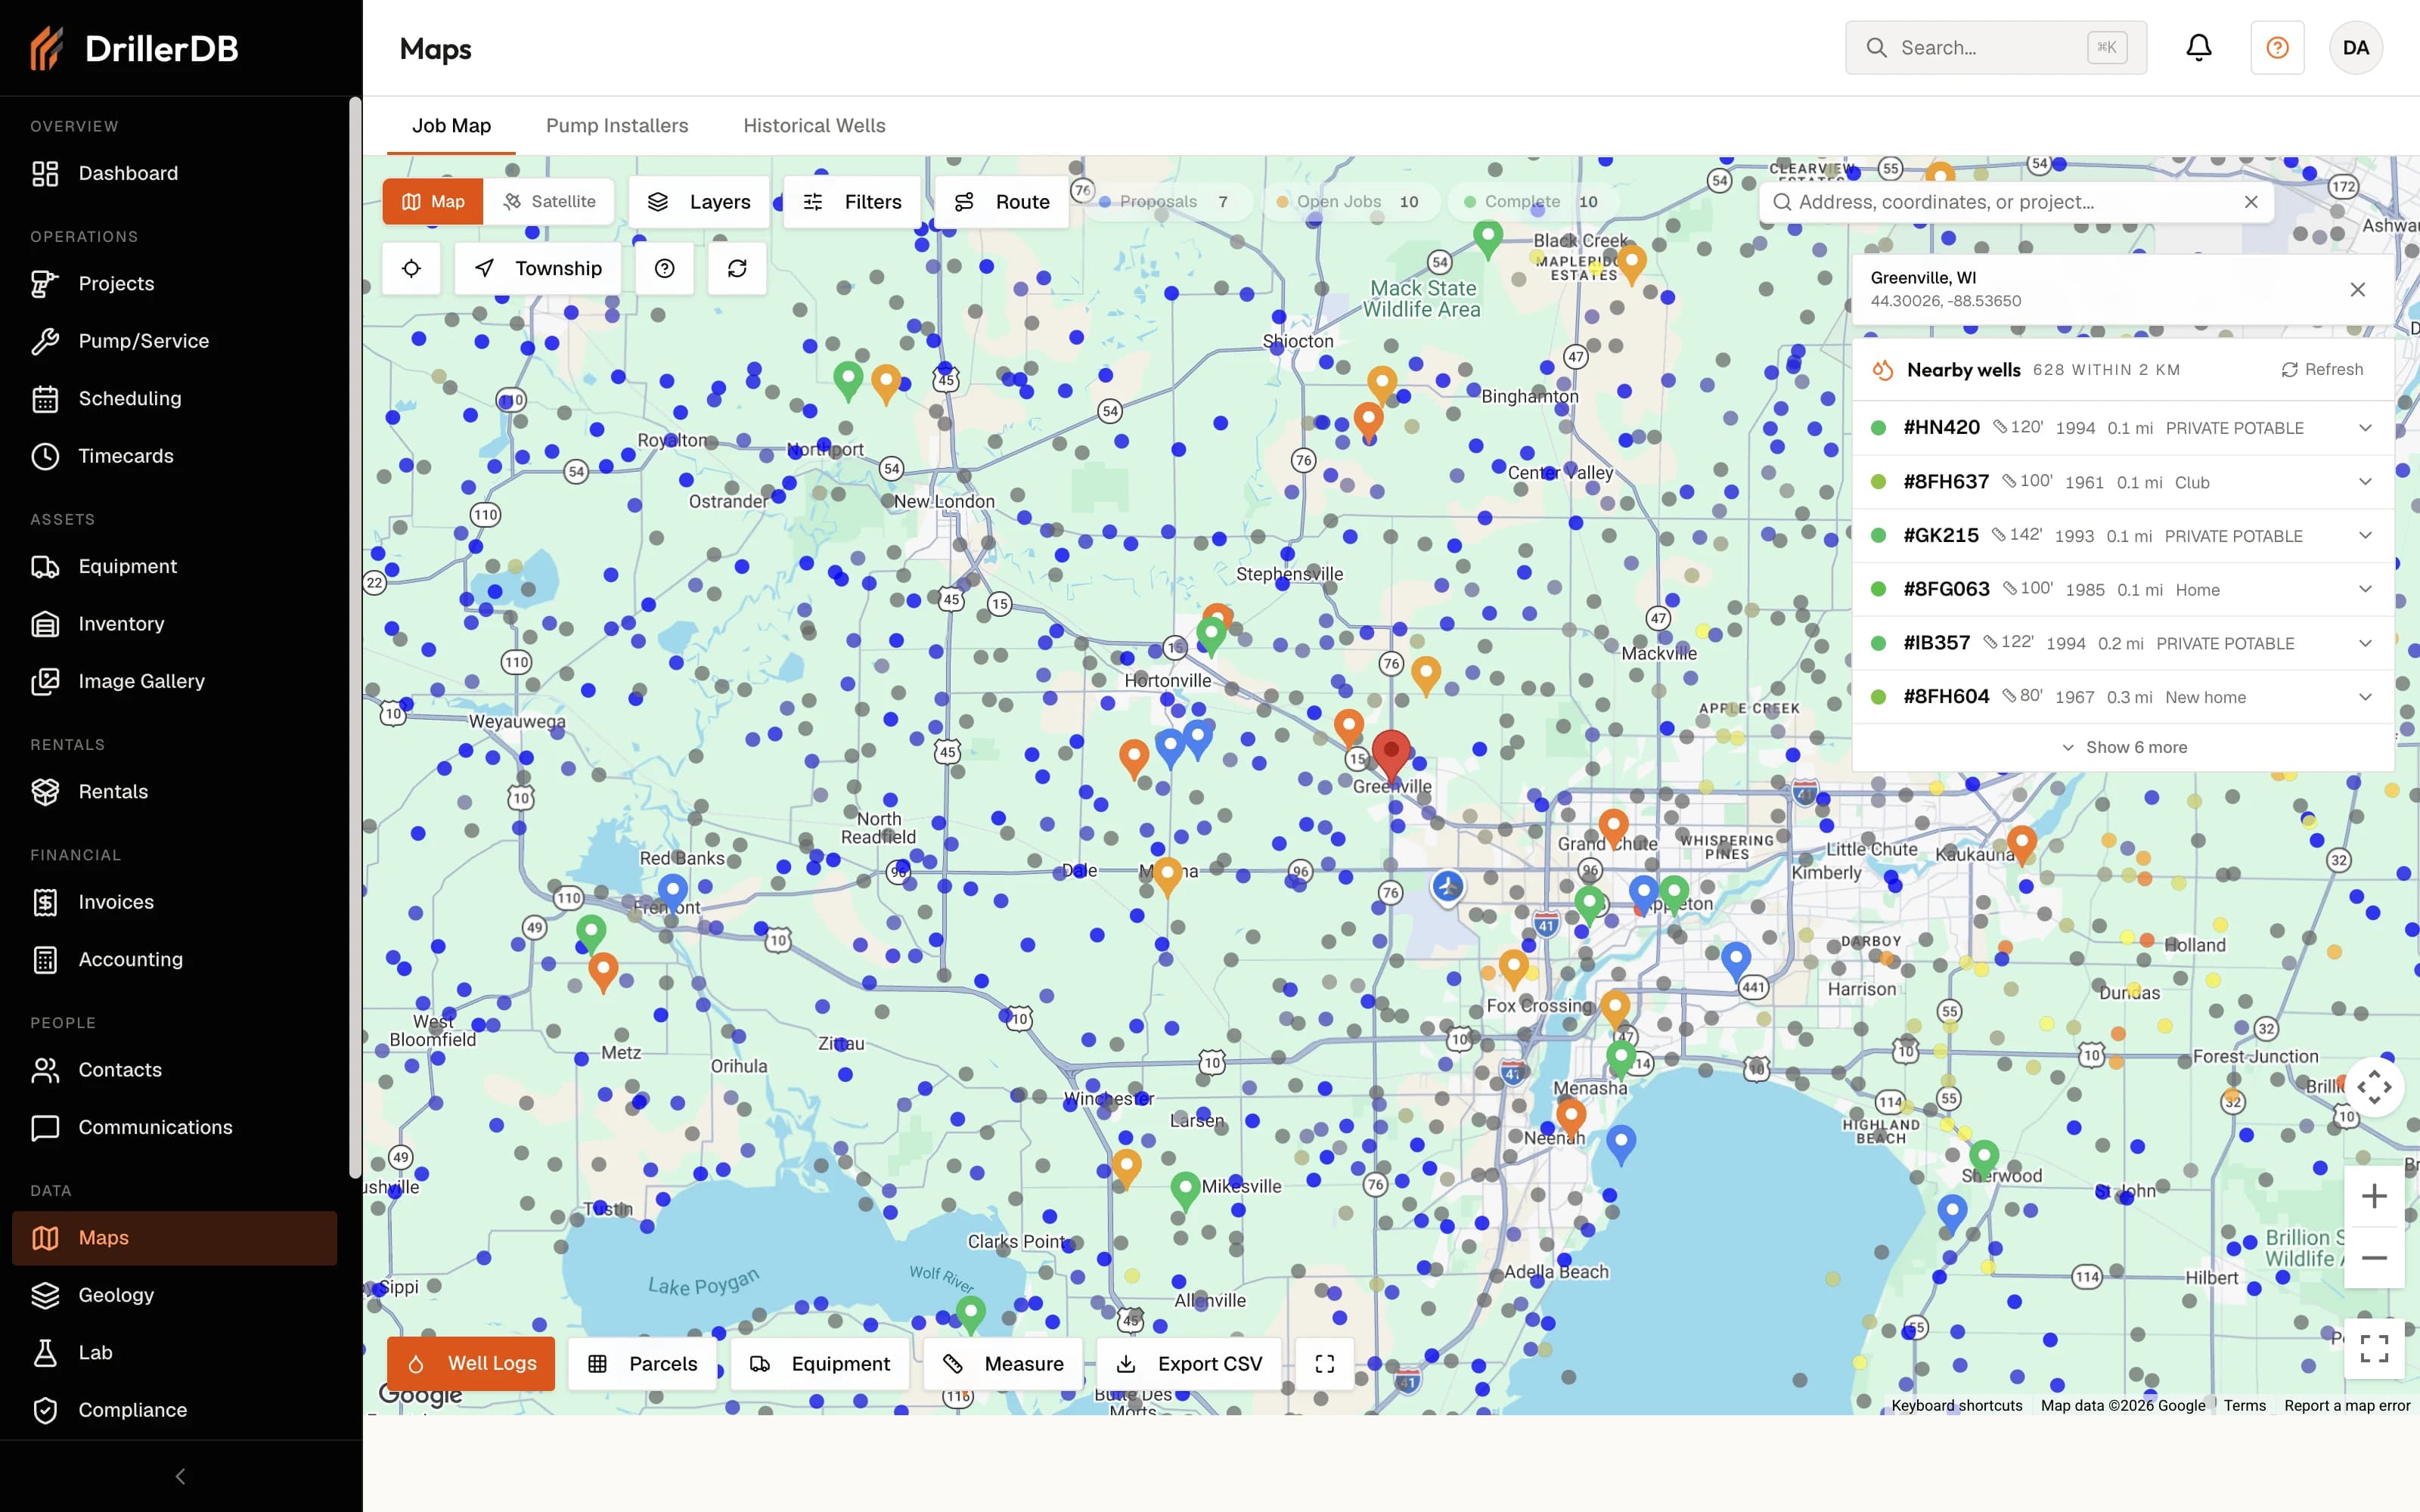Open Pump/Service in the sidebar
This screenshot has height=1512, width=2420.
175,341
